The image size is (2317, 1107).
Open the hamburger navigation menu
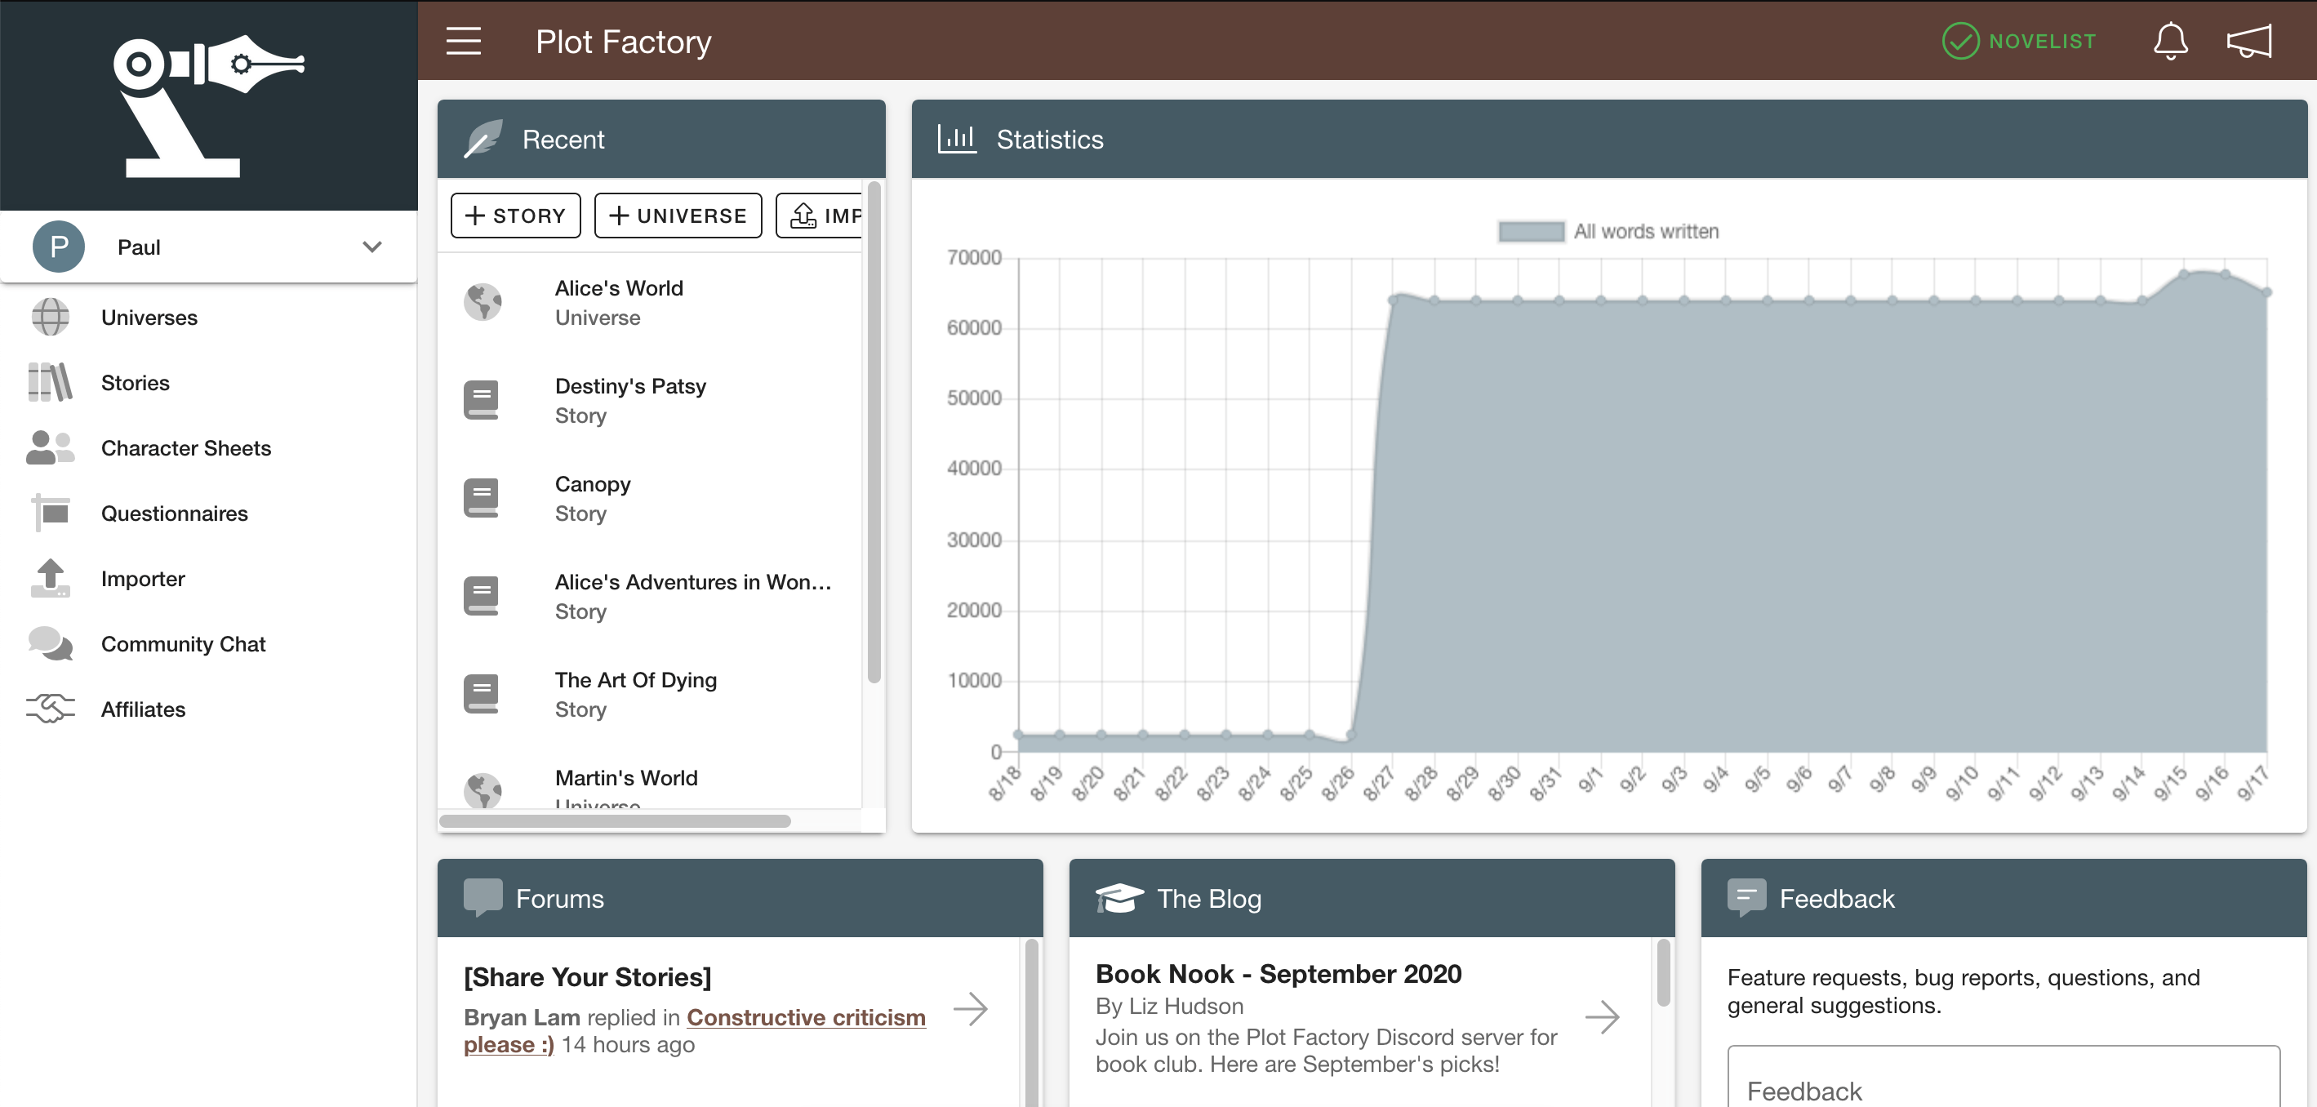pos(463,41)
